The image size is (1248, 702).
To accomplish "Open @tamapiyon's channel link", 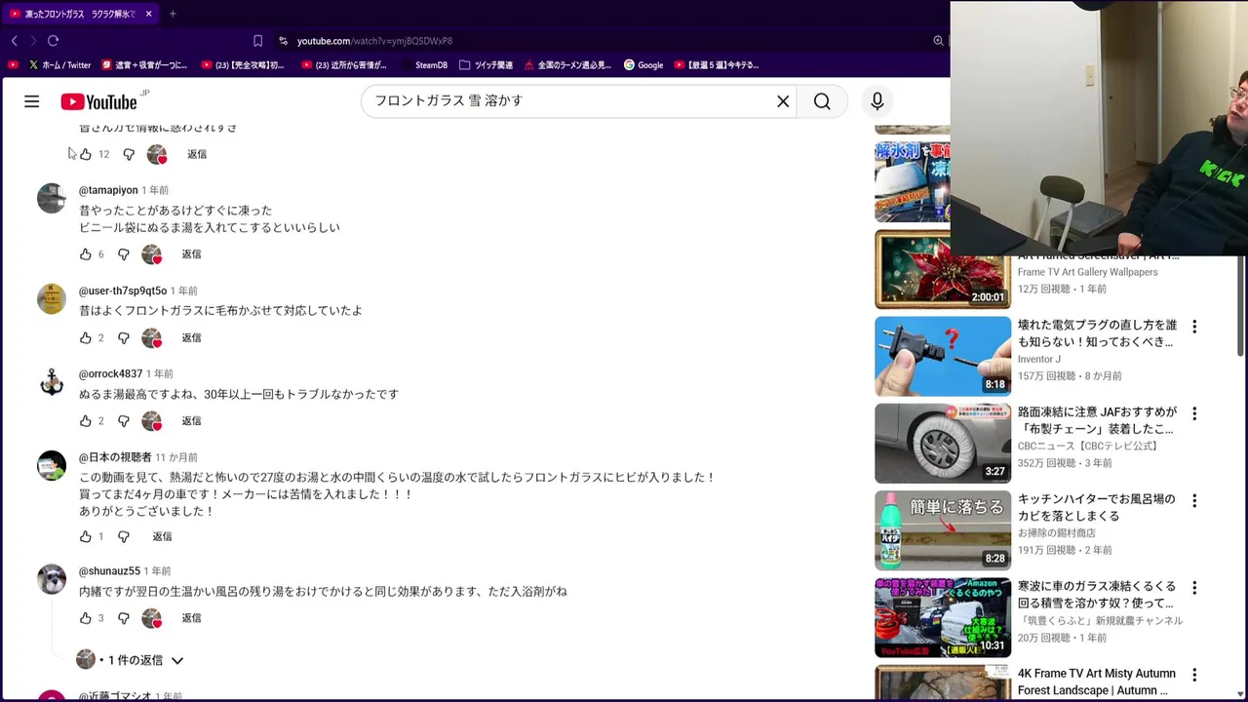I will click(x=108, y=190).
